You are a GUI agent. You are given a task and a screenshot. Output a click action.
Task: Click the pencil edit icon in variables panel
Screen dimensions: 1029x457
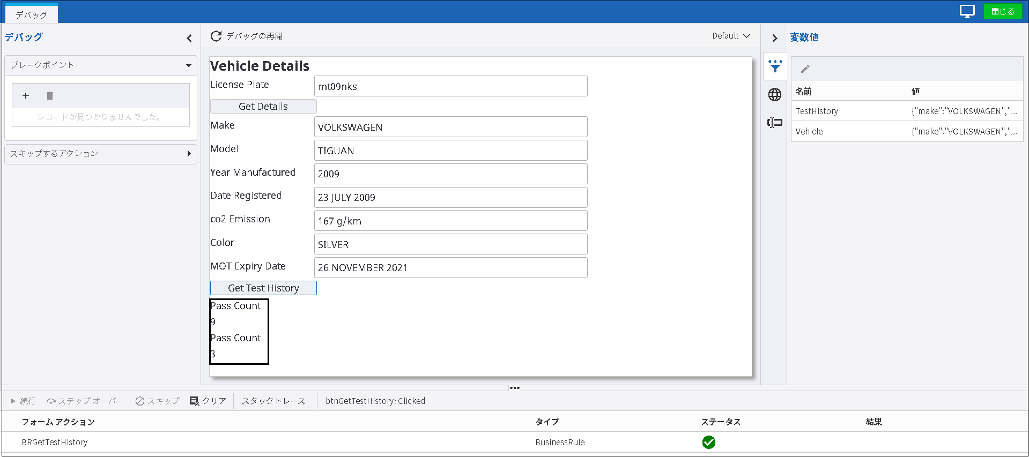pos(805,69)
